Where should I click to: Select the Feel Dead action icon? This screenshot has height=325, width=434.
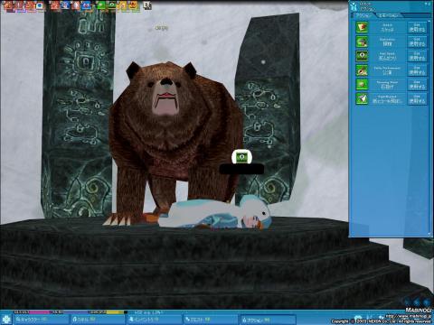pyautogui.click(x=362, y=56)
